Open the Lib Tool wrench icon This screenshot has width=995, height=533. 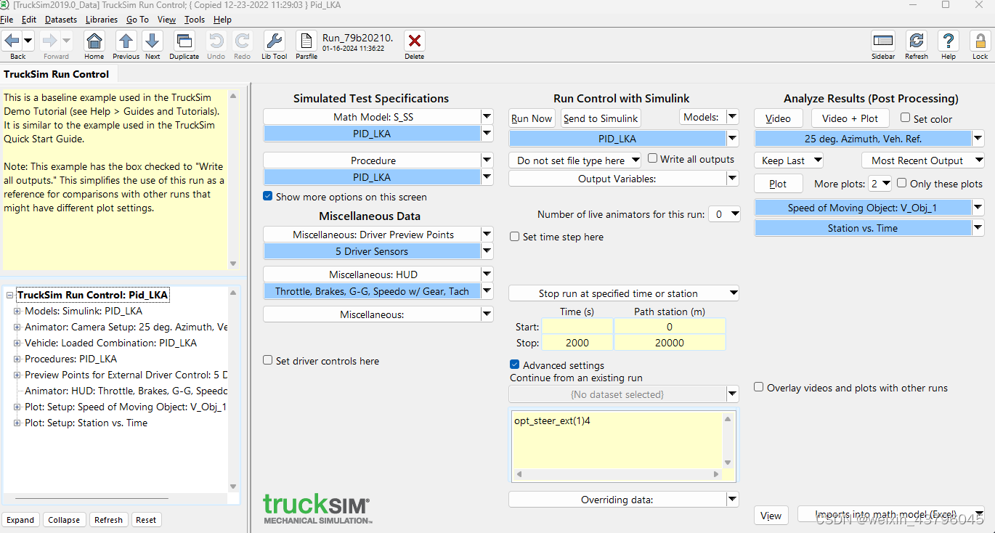tap(275, 41)
